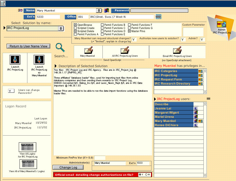This screenshot has height=181, width=236.
Task: Open the Name dropdown showing Mary Muenkel
Action: (x=99, y=11)
